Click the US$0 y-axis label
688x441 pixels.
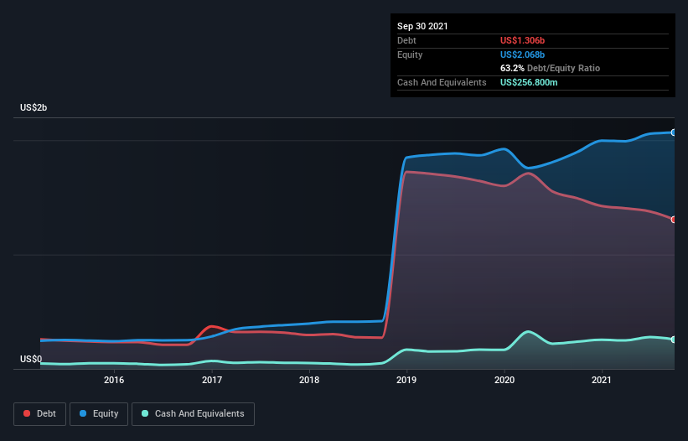click(x=31, y=359)
